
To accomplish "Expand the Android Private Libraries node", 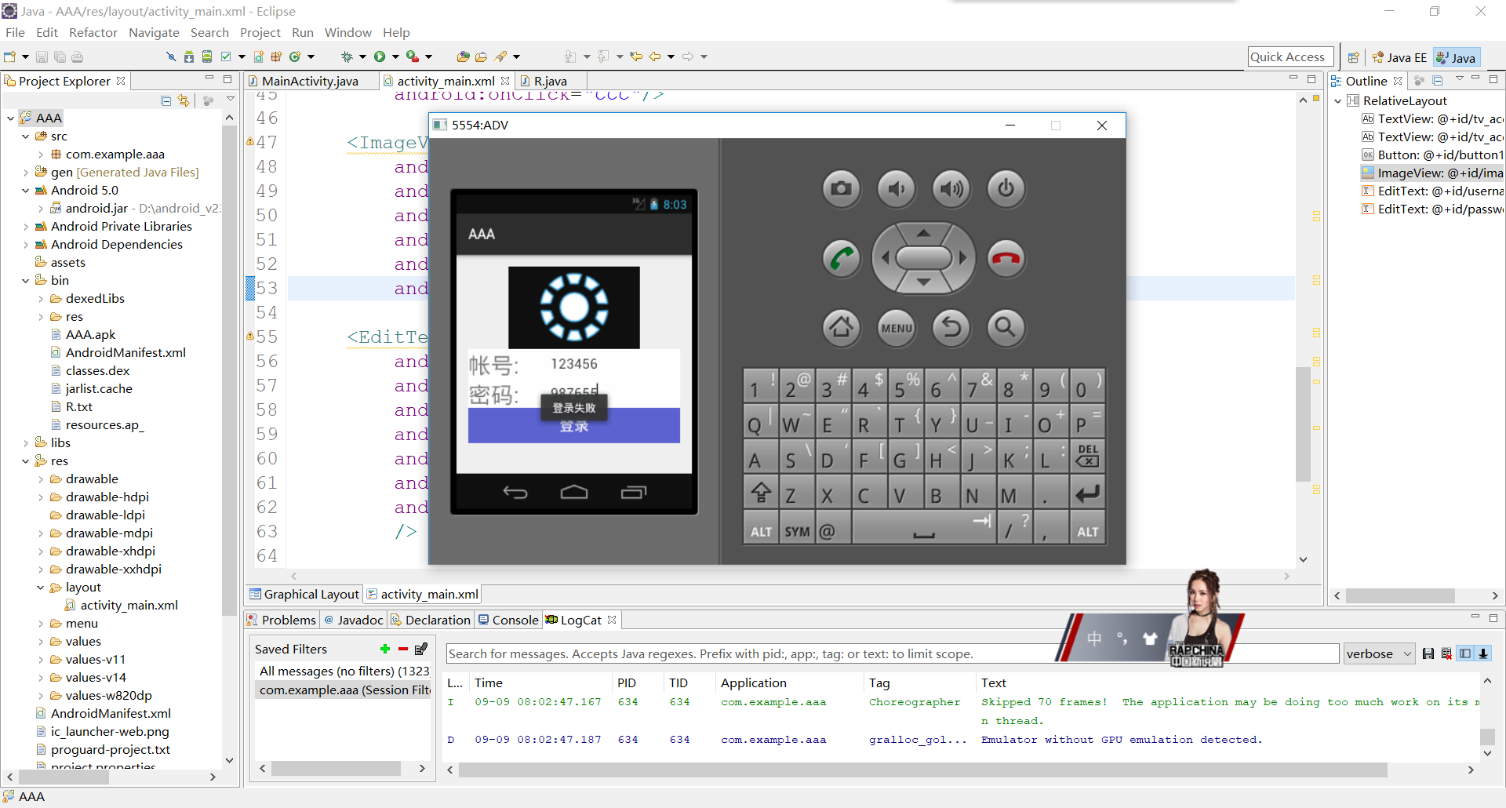I will 26,227.
